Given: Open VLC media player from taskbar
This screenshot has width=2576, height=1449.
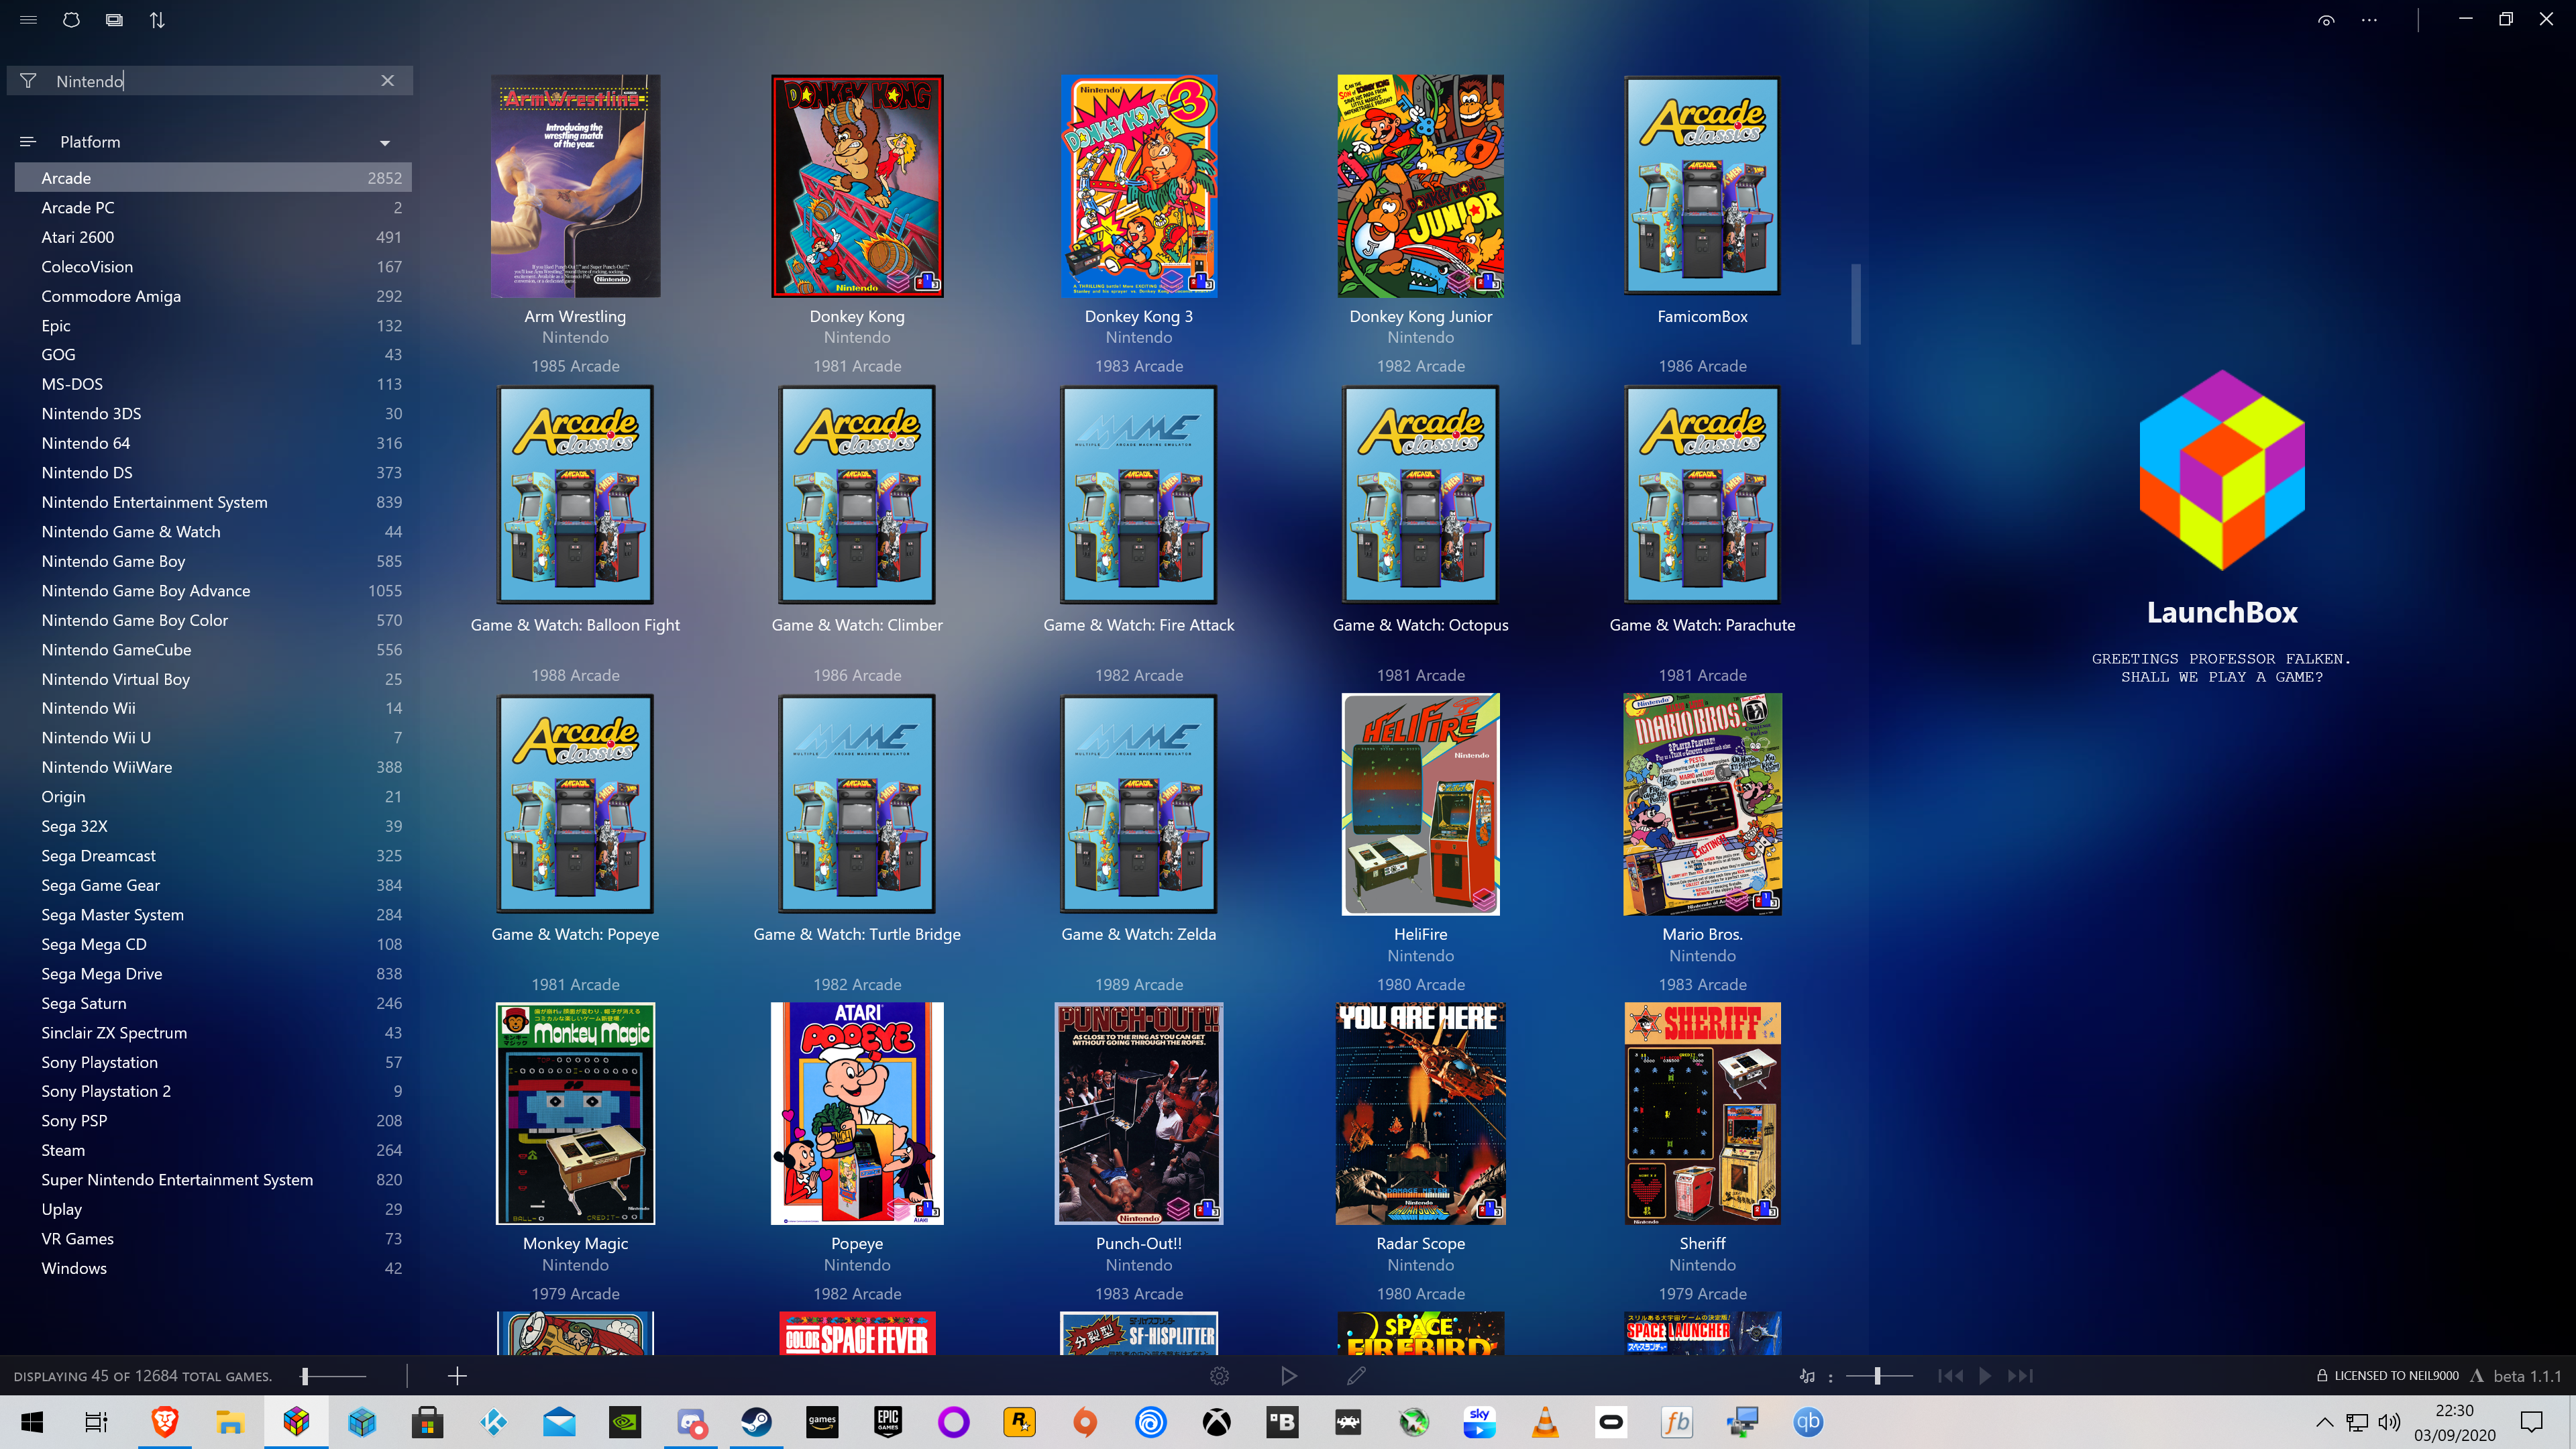Looking at the screenshot, I should point(1545,1422).
